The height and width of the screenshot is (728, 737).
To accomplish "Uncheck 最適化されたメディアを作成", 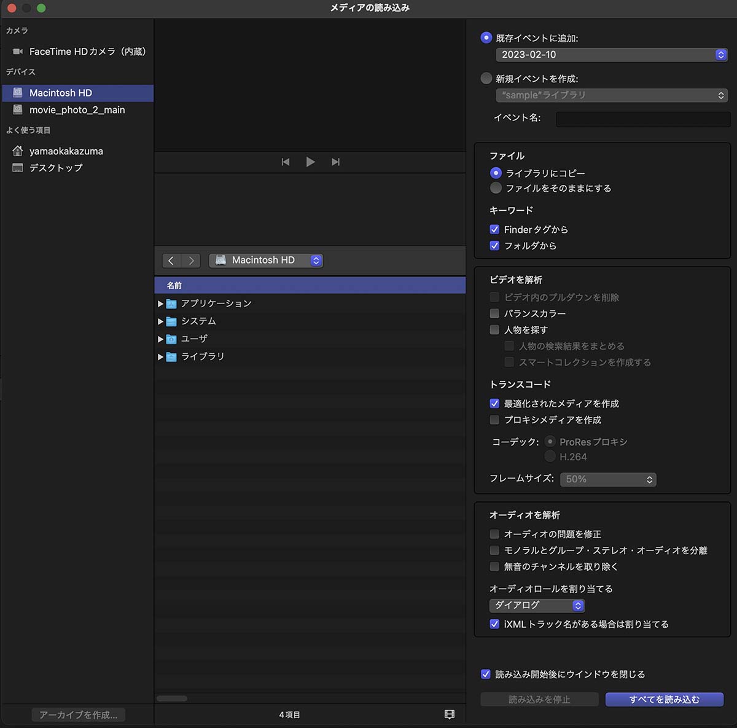I will click(x=494, y=404).
